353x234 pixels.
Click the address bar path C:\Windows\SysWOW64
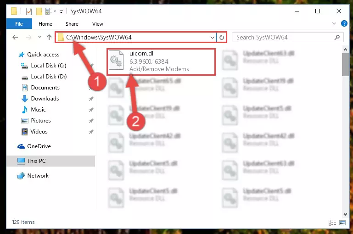[x=99, y=37]
